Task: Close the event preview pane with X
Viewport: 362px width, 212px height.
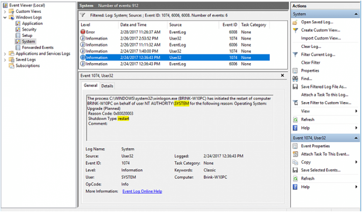Action: (x=283, y=75)
